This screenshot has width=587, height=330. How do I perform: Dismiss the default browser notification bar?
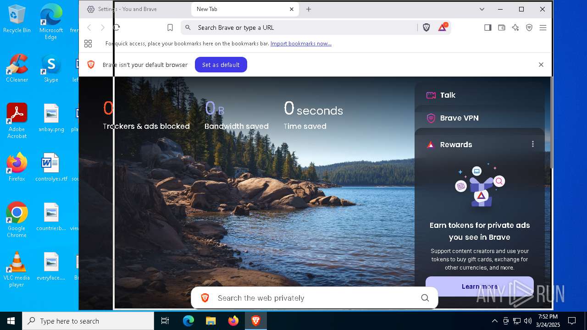click(541, 65)
